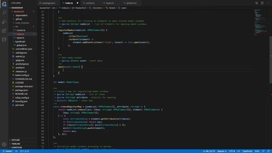Switch to the types.ts tab
This screenshot has width=272, height=153.
(x=110, y=3)
